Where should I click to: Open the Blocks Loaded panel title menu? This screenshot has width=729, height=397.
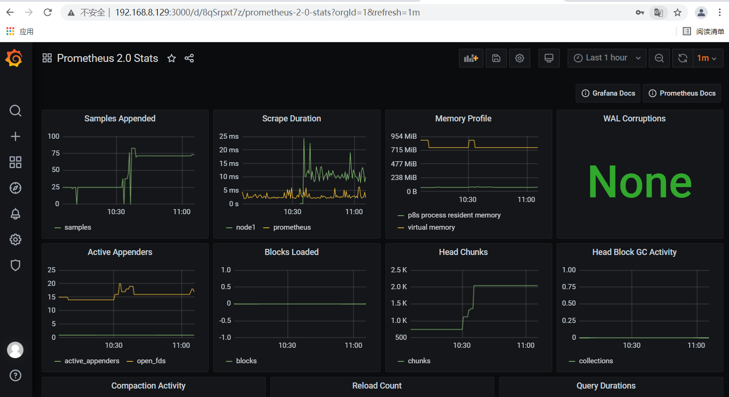(292, 252)
